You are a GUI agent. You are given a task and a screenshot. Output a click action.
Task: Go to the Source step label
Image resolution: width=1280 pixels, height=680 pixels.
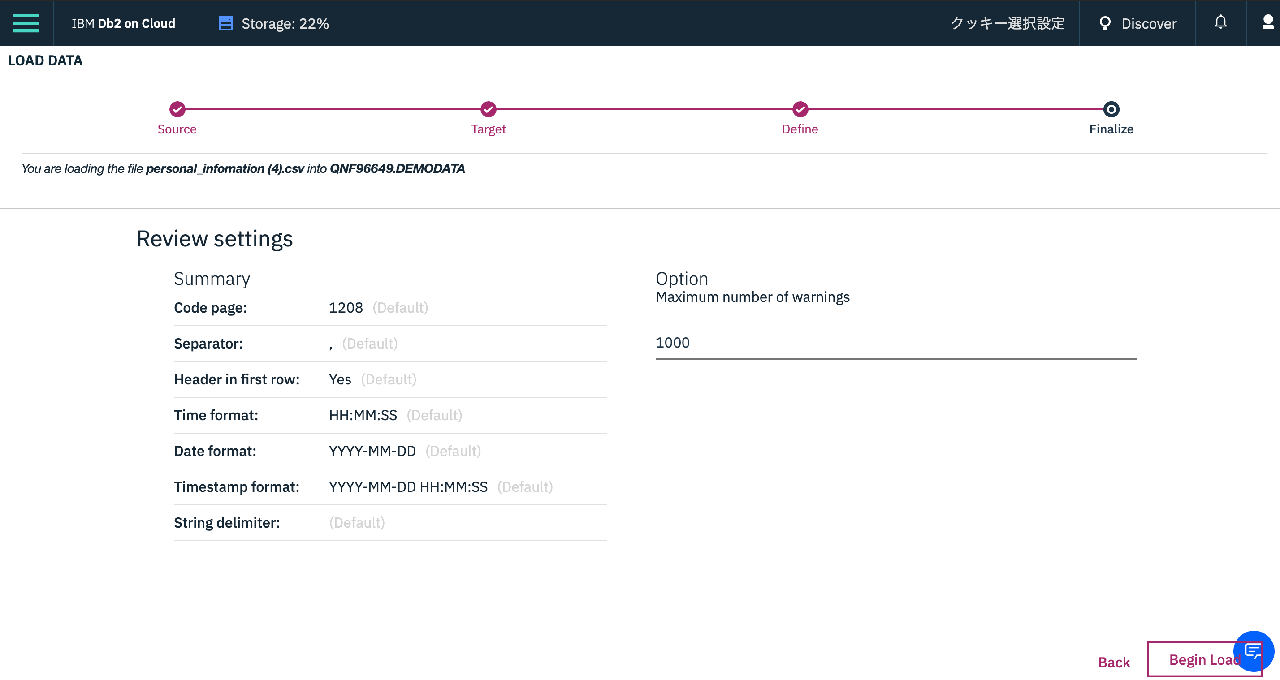click(177, 129)
